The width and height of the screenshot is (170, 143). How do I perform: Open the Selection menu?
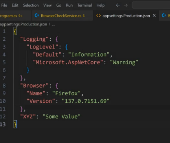(x=31, y=5)
